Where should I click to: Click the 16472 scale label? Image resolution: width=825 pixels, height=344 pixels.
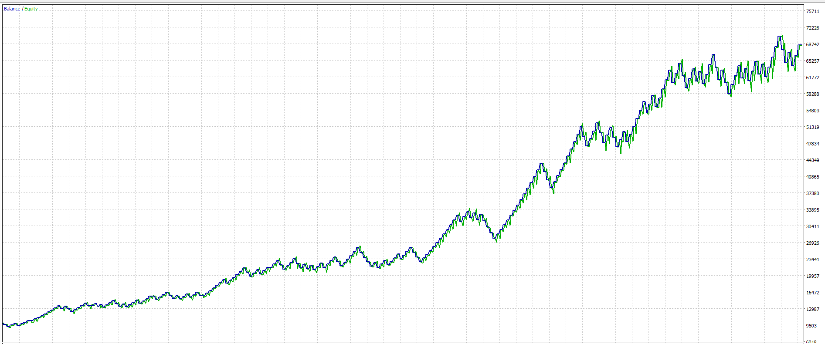(812, 293)
